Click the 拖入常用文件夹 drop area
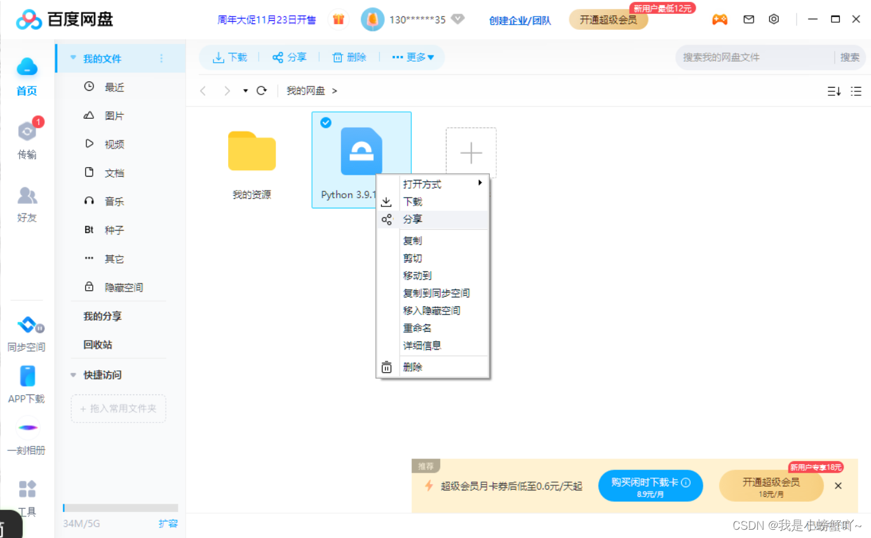Viewport: 871px width, 538px height. click(x=118, y=408)
